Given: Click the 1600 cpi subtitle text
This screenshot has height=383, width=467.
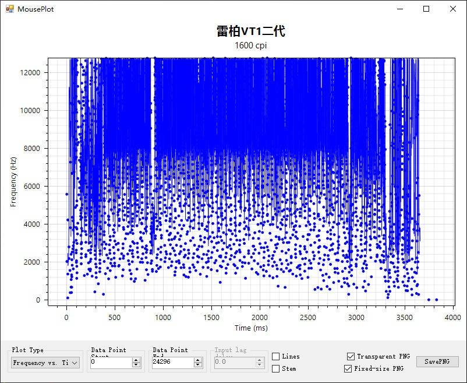Looking at the screenshot, I should (251, 45).
